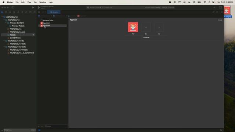Show the Report navigator
Image resolution: width=235 pixels, height=132 pixels.
[x=35, y=12]
